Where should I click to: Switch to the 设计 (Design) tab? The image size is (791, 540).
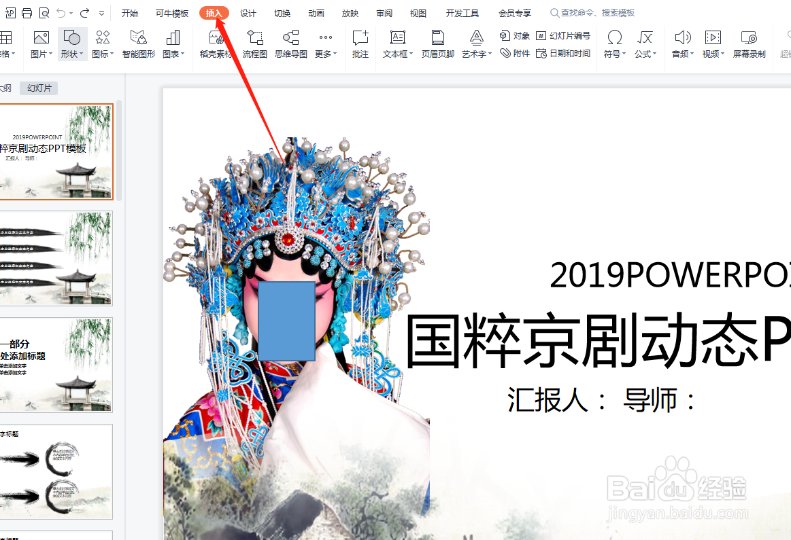pyautogui.click(x=248, y=13)
